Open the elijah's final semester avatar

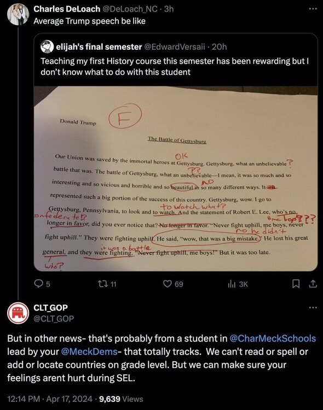47,46
